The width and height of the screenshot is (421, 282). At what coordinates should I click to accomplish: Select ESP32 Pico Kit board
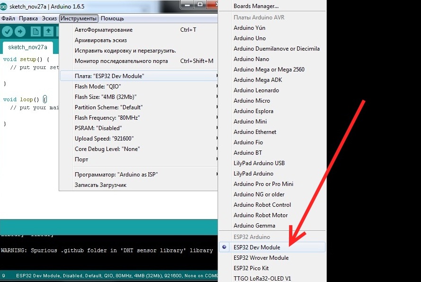click(272, 268)
